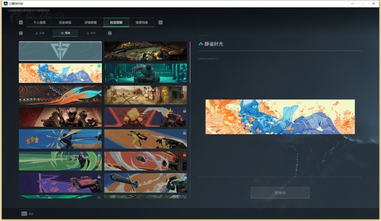Click the Esc back key icon

(x=24, y=214)
